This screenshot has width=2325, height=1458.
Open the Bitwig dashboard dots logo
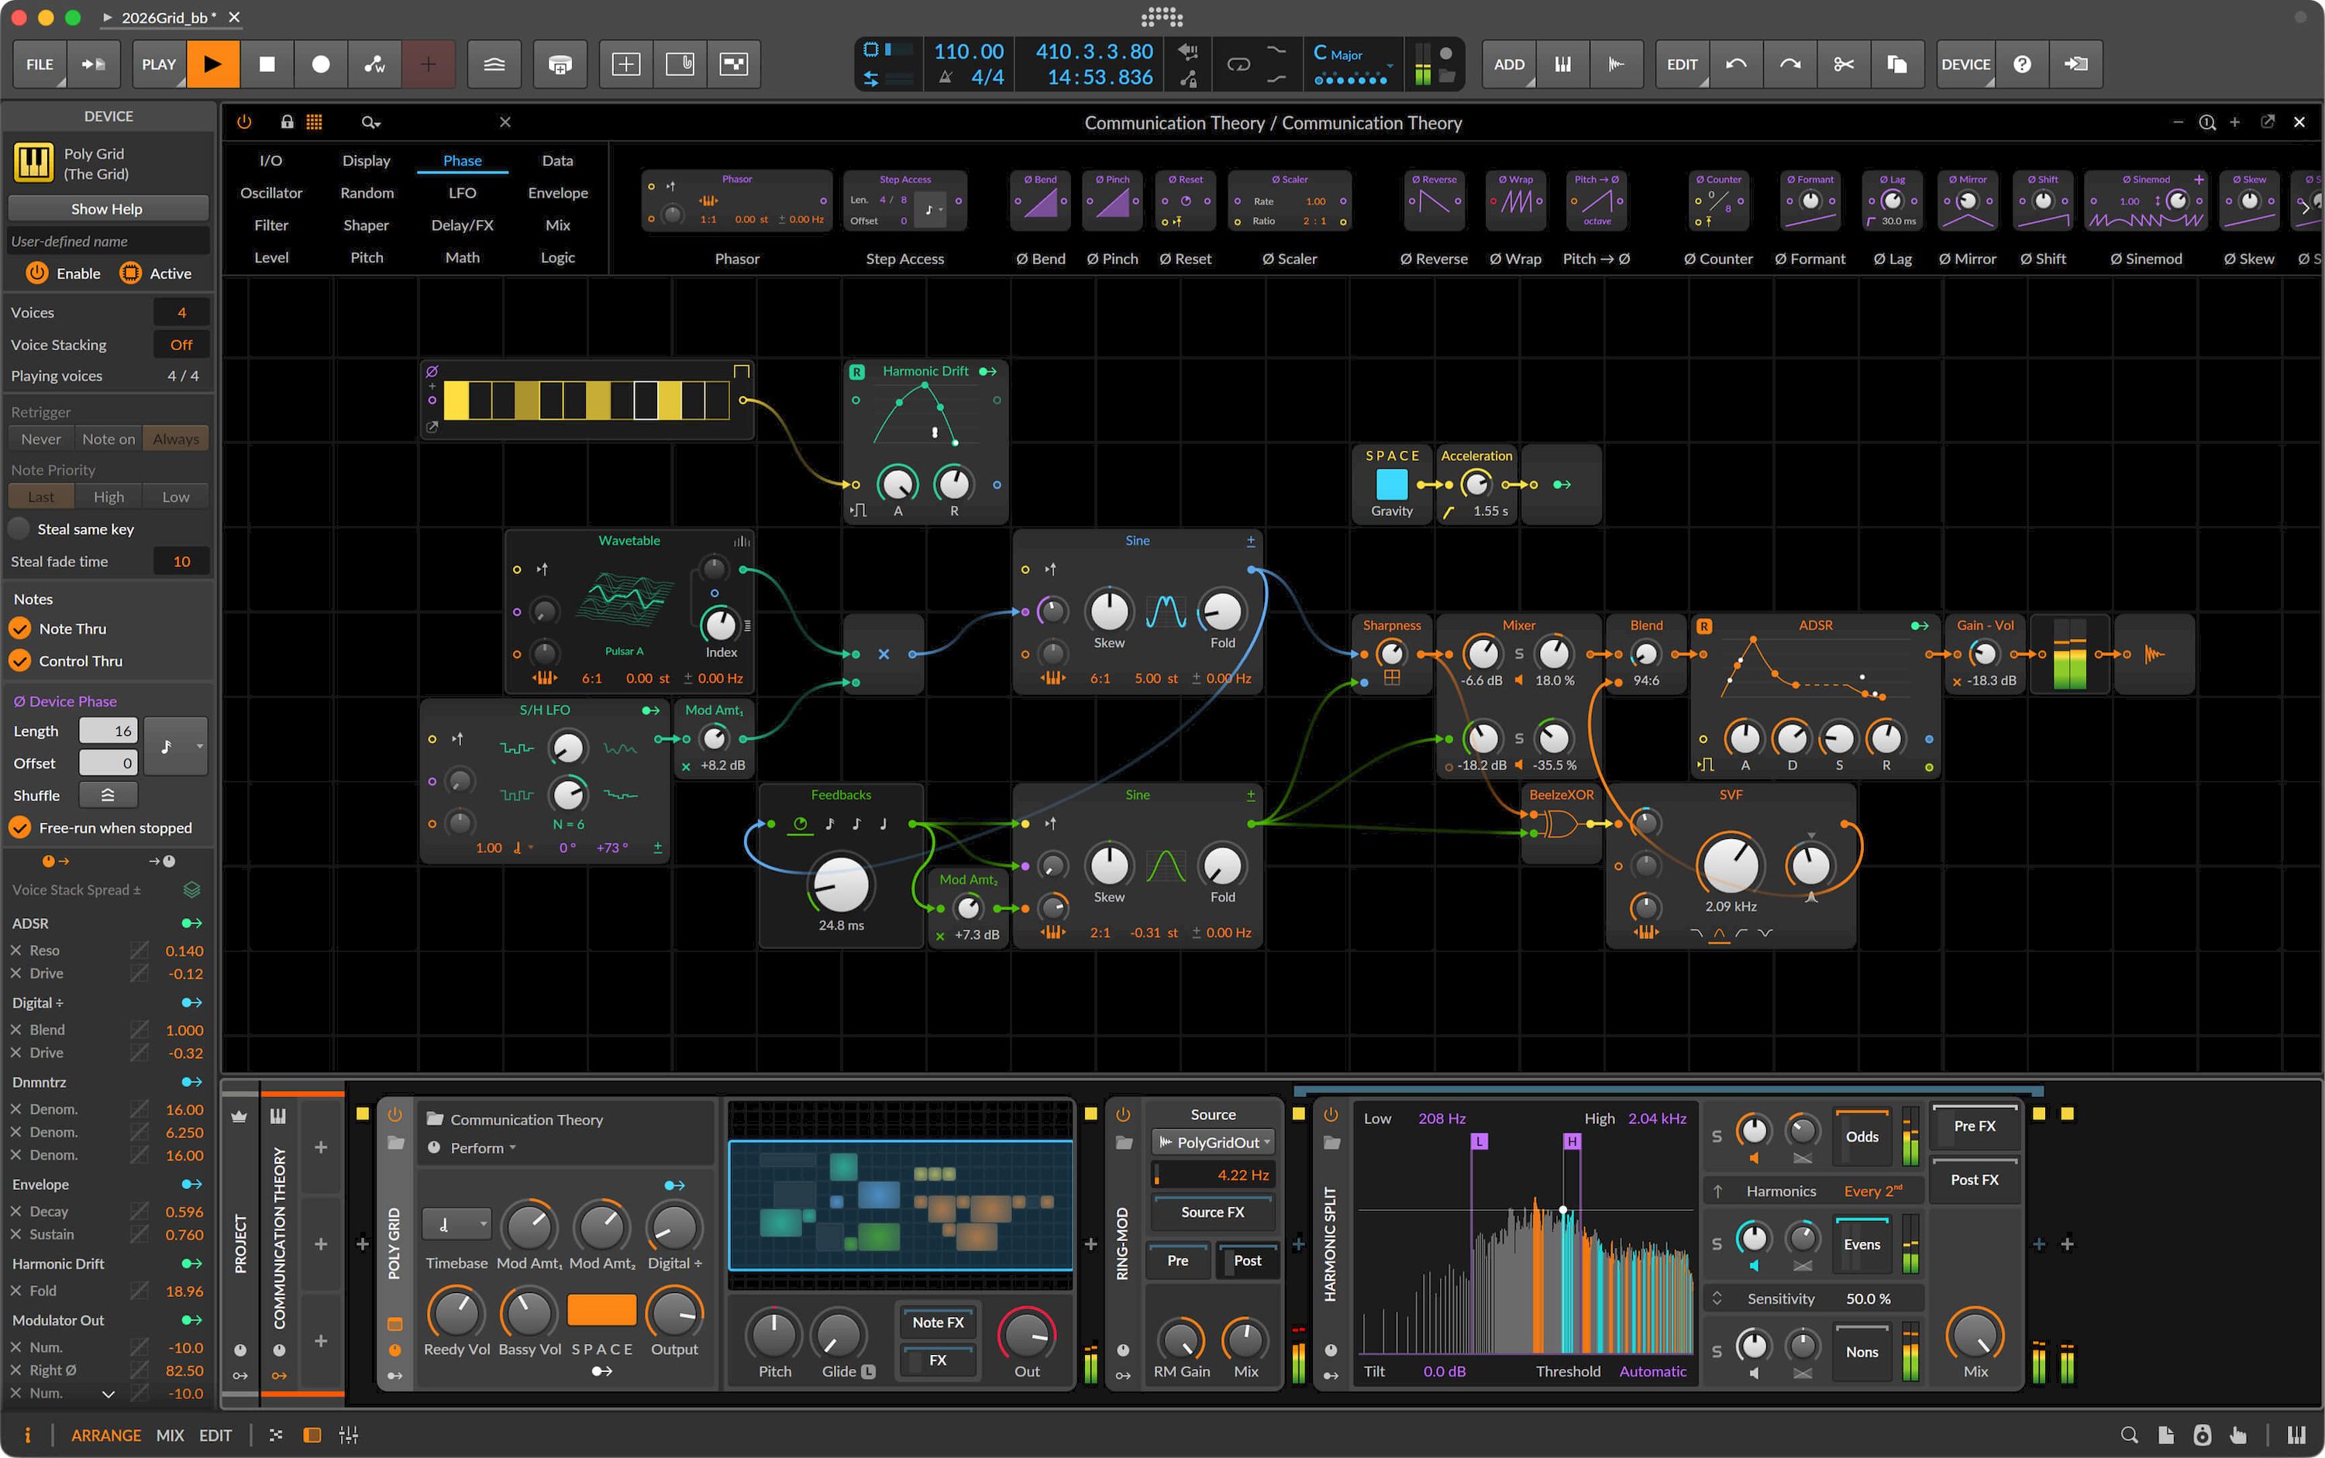pyautogui.click(x=1162, y=17)
